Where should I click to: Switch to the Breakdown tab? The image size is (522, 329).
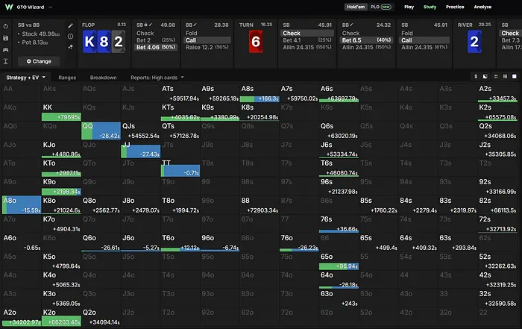point(103,78)
